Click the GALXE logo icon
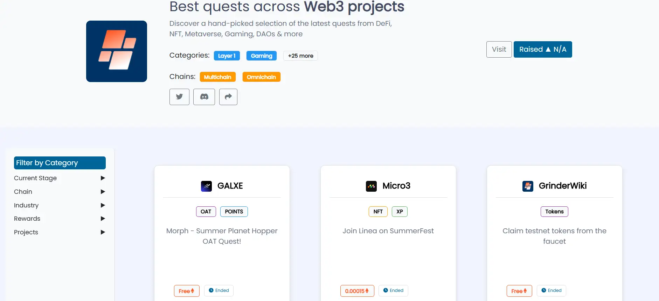 206,186
